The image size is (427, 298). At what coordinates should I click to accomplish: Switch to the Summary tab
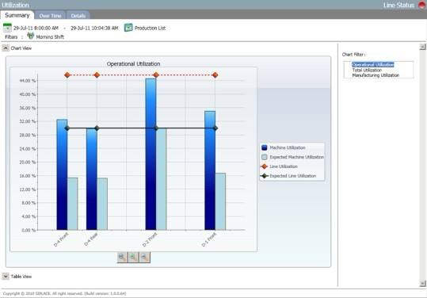(x=17, y=15)
